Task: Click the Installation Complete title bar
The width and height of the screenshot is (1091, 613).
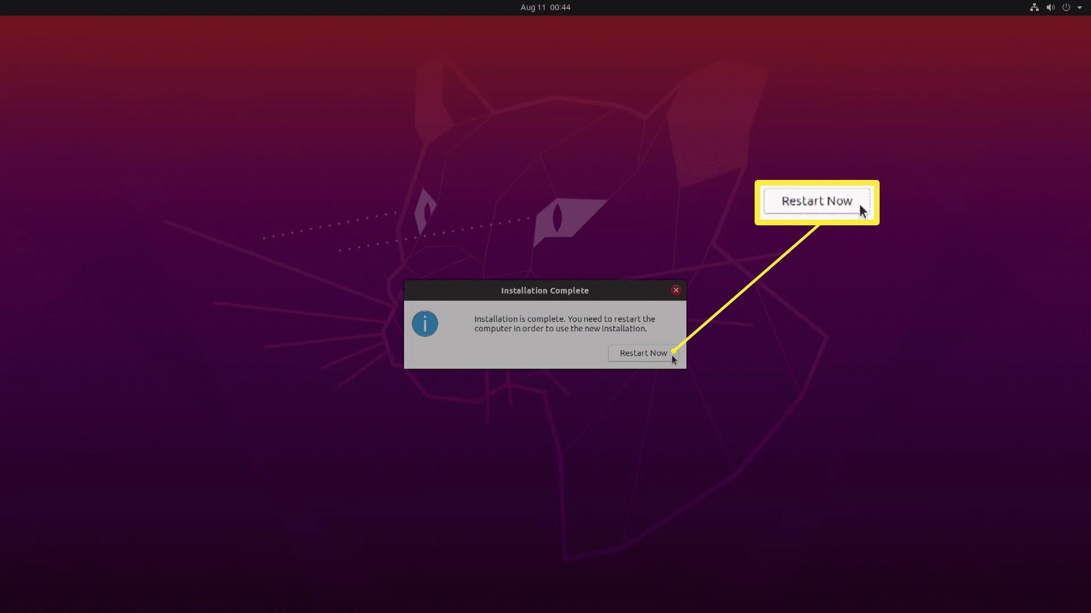Action: (545, 291)
